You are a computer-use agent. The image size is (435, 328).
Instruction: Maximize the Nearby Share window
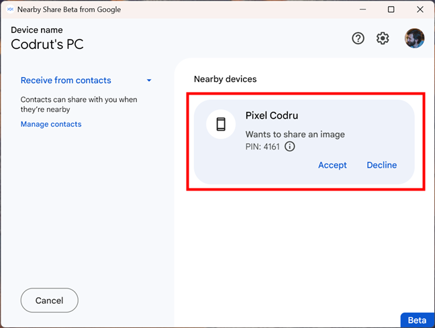(391, 9)
